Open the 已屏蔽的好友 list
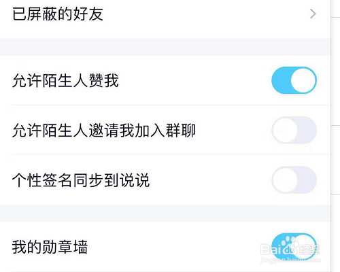The height and width of the screenshot is (272, 340). point(165,14)
